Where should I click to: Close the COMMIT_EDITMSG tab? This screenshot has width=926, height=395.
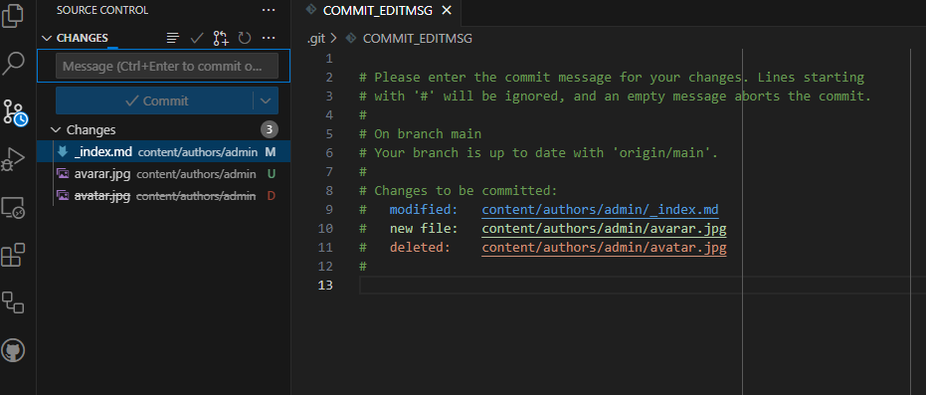pos(447,11)
